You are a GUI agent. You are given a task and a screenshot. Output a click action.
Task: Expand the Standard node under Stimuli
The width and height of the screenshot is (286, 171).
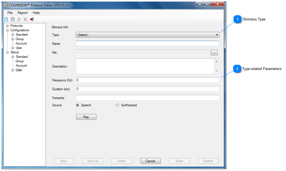tap(13, 57)
